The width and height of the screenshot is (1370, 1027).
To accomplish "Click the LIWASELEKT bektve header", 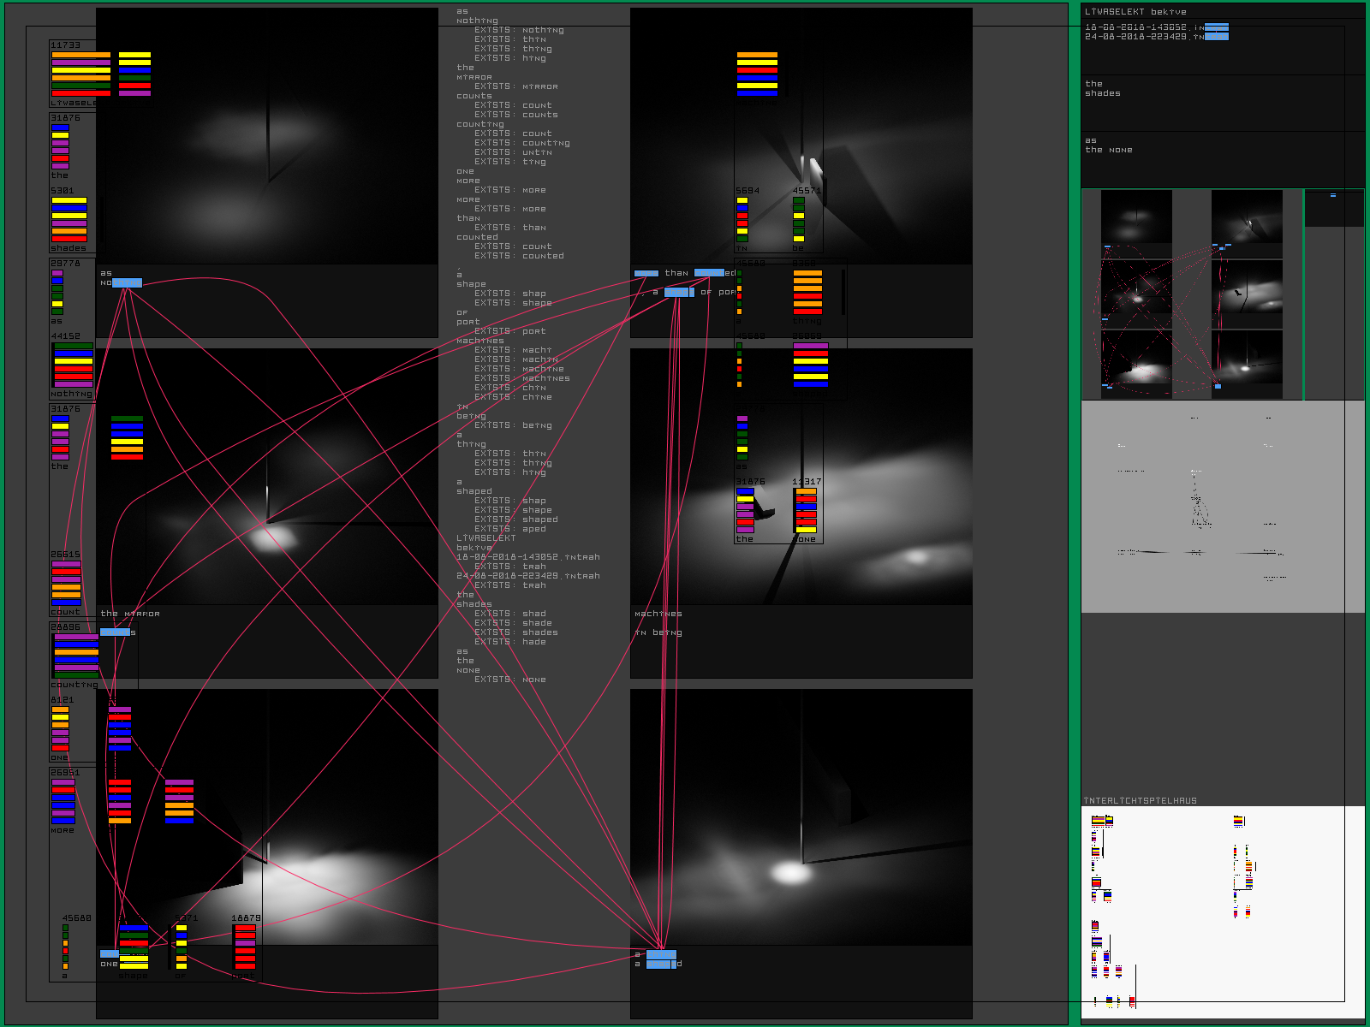I will tap(1135, 12).
